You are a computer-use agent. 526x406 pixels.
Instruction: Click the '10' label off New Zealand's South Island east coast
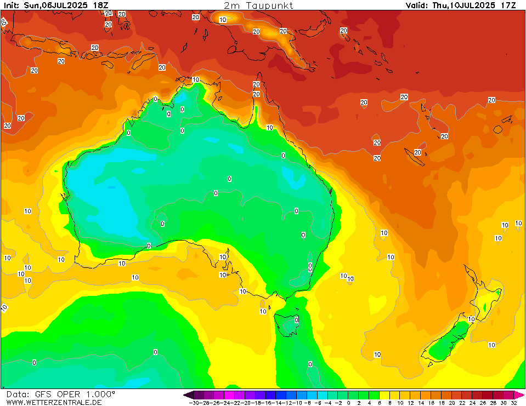coord(491,345)
